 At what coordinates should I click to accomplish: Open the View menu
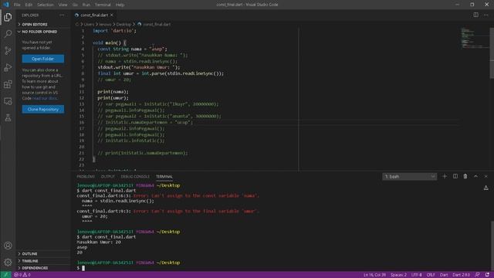coord(63,5)
